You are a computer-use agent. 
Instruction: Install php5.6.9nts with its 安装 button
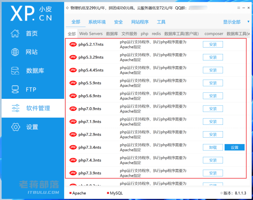pyautogui.click(x=213, y=96)
